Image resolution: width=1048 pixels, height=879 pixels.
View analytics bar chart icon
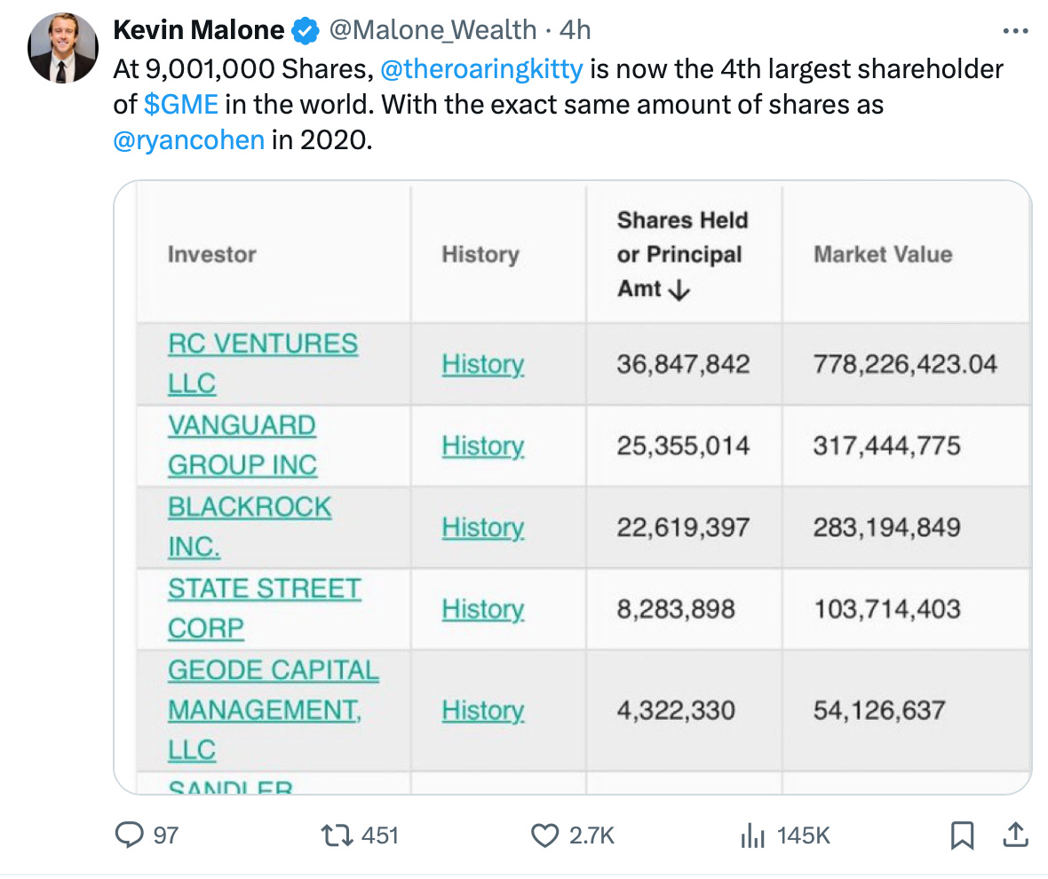752,835
